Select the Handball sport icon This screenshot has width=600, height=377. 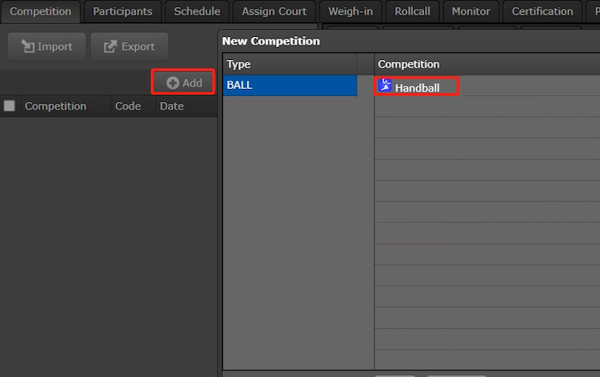coord(385,87)
